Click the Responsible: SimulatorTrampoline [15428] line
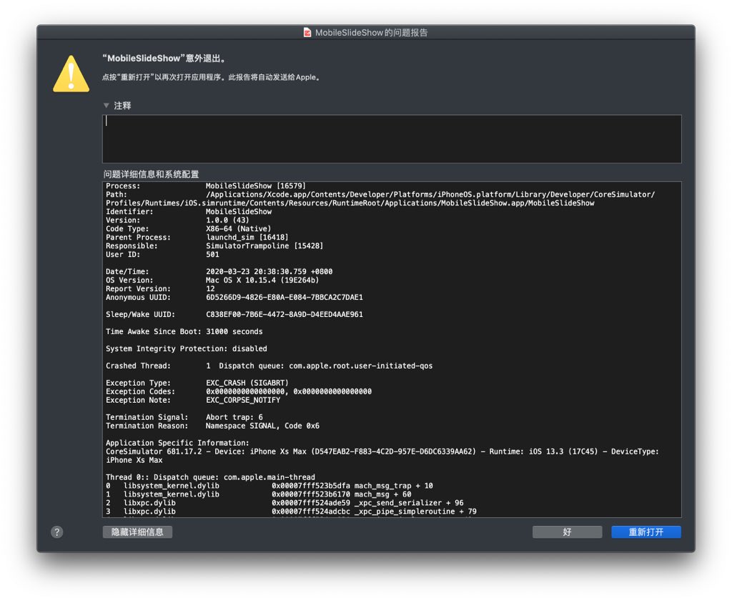 (214, 246)
